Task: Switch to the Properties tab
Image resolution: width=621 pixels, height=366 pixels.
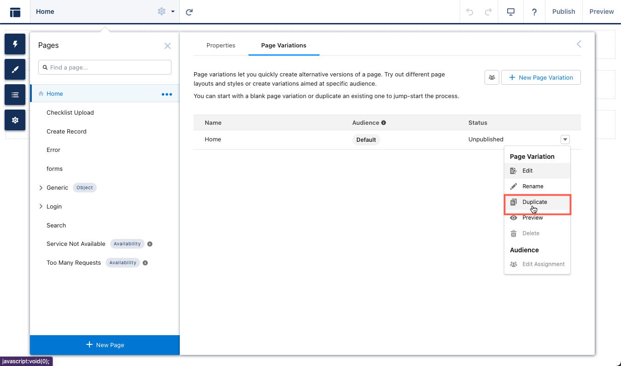Action: (x=221, y=46)
